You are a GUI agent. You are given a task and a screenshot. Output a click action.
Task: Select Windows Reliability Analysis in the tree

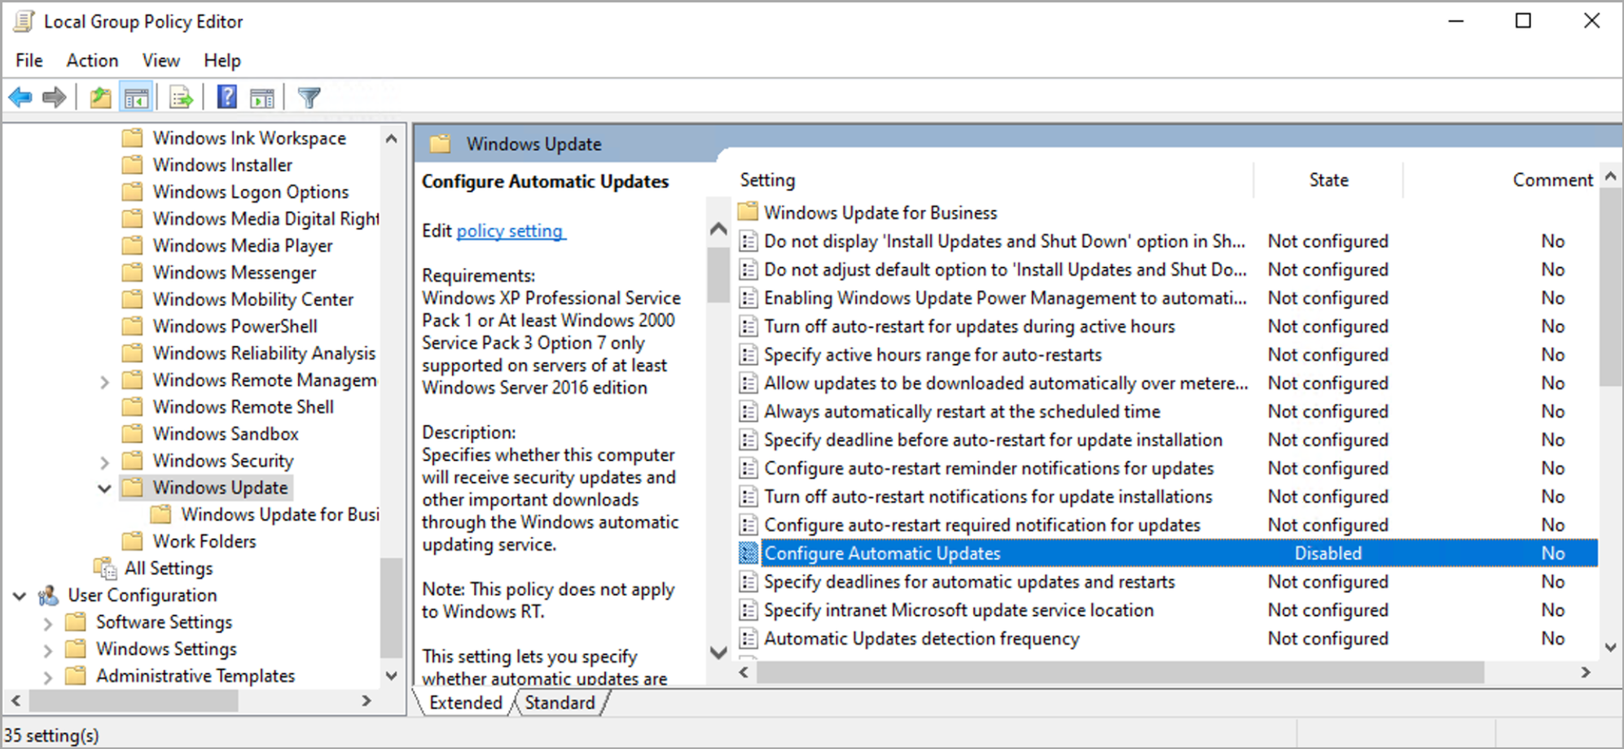click(265, 353)
